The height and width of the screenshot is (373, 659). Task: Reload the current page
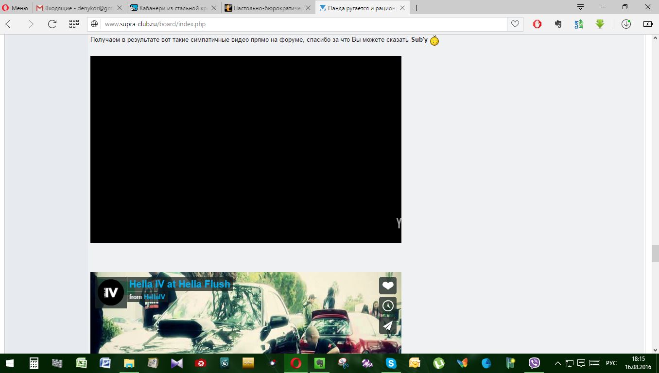point(52,24)
